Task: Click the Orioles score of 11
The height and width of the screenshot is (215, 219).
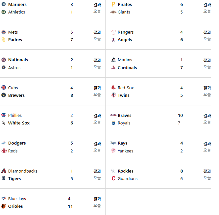Action: pyautogui.click(x=70, y=206)
